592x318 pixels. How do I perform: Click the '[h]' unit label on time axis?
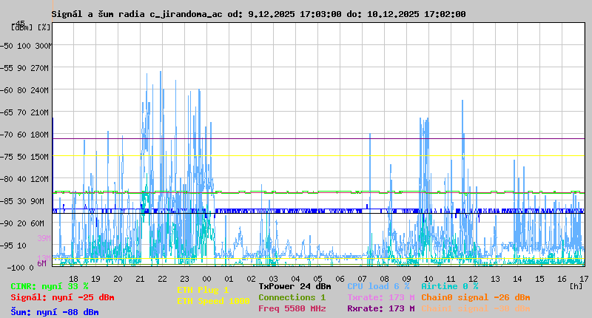click(x=576, y=286)
